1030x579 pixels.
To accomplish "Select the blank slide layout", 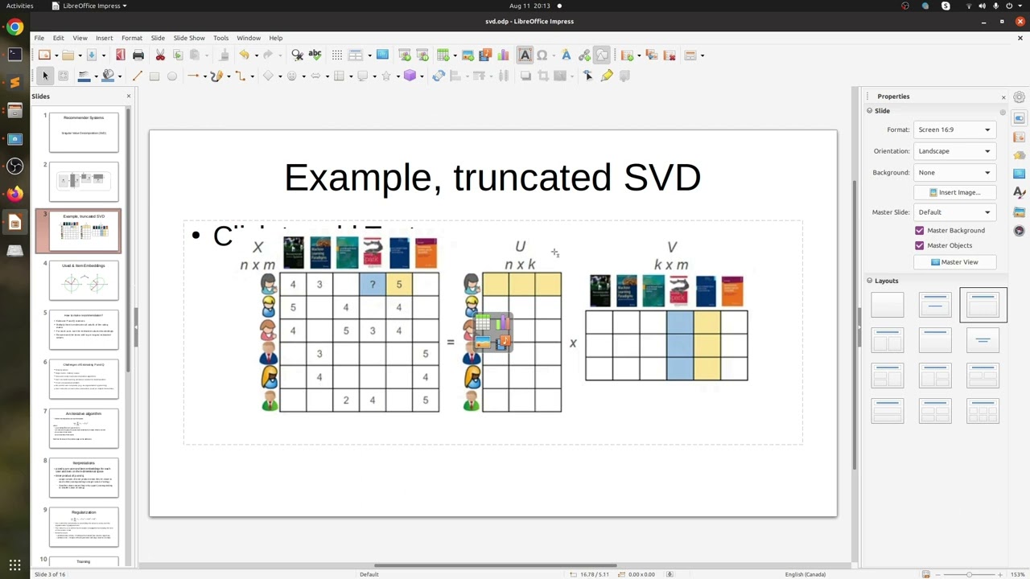I will 888,305.
